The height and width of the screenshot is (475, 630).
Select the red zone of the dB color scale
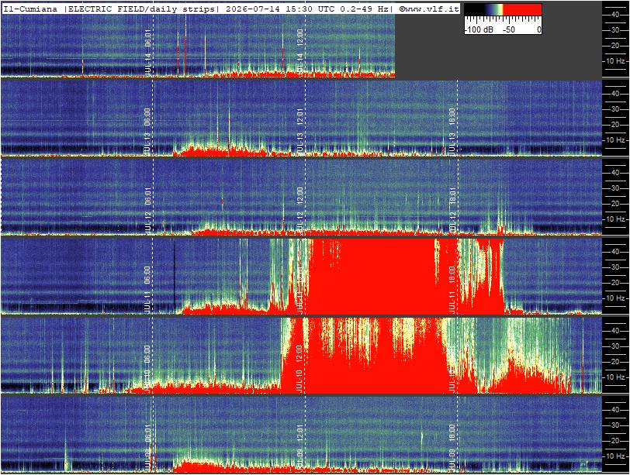(x=523, y=10)
